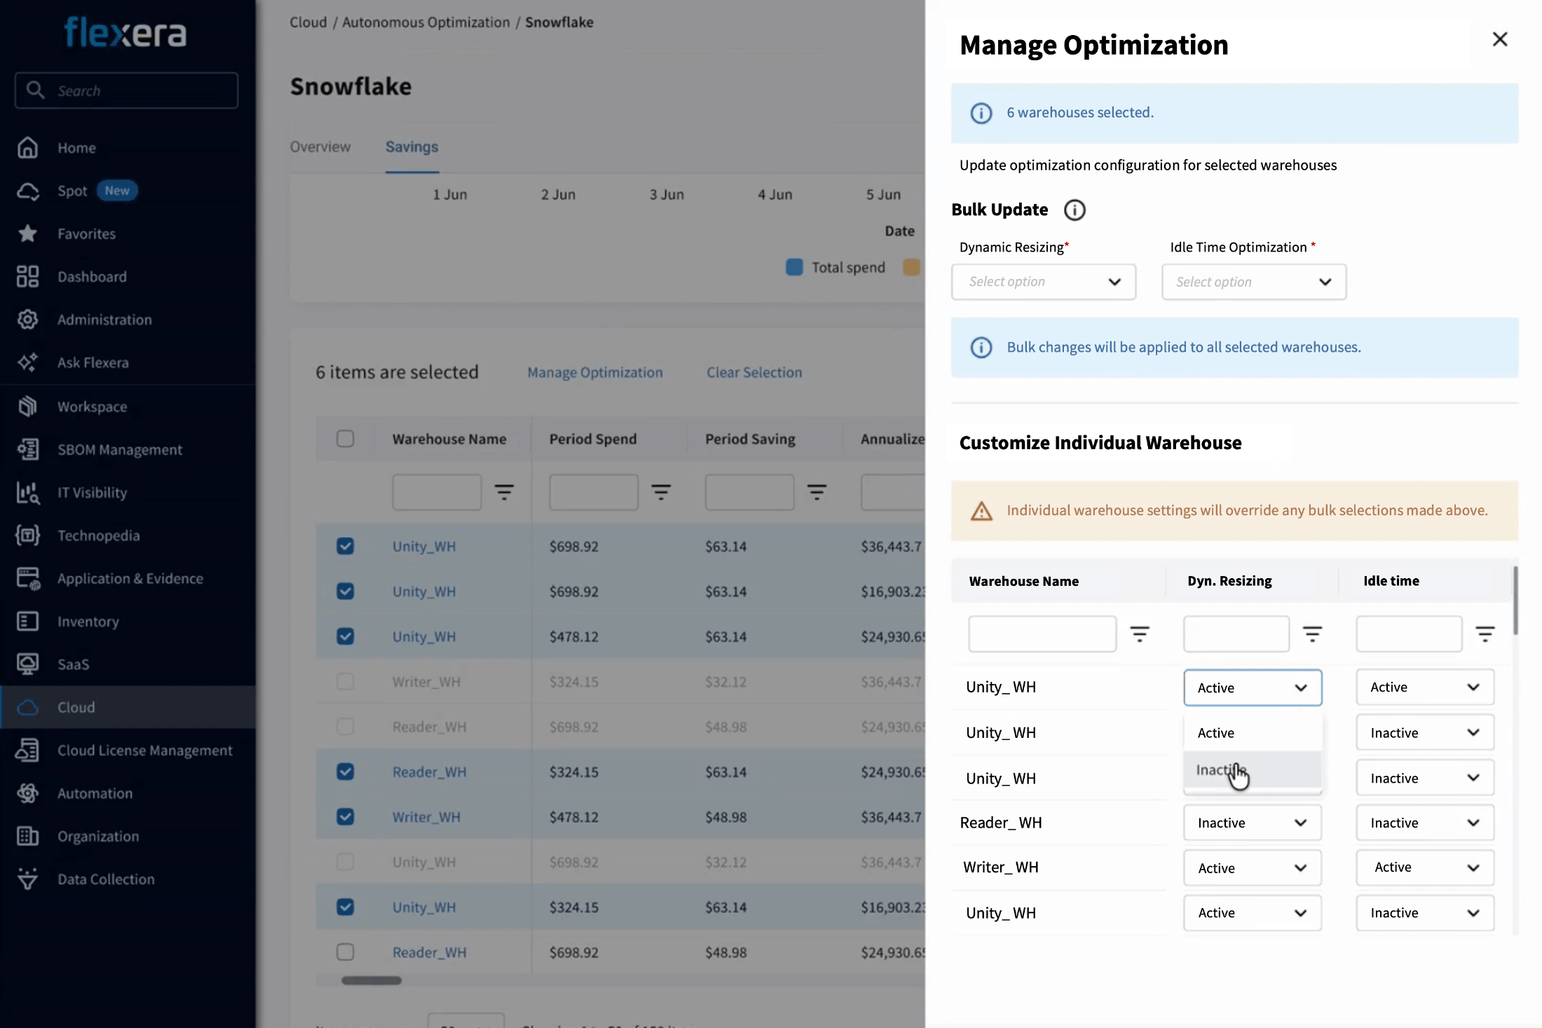Open Reader_WH Dyn. Resizing dropdown
The image size is (1542, 1028).
pyautogui.click(x=1253, y=823)
